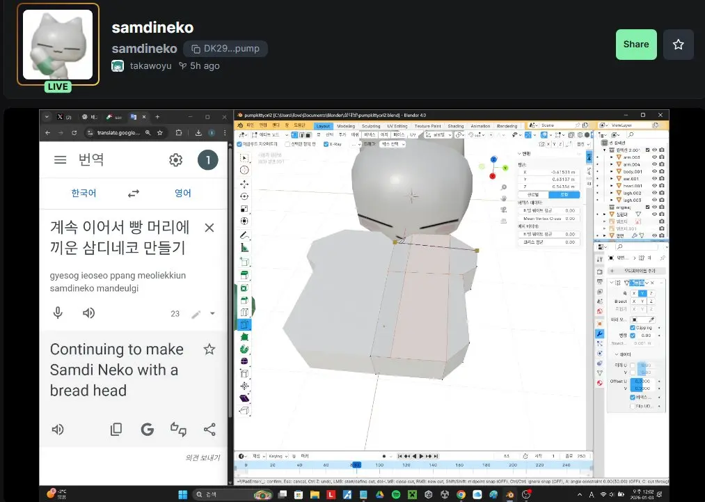705x502 pixels.
Task: Select the Rotate tool in Blender toolbar
Action: (244, 196)
